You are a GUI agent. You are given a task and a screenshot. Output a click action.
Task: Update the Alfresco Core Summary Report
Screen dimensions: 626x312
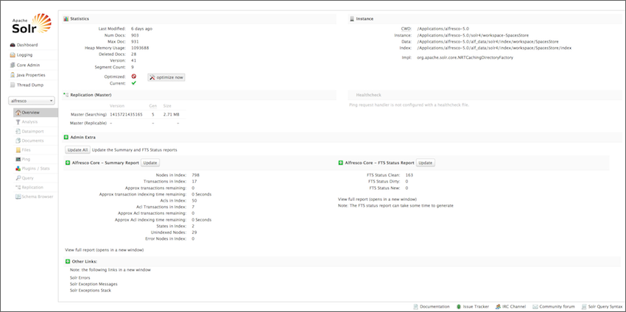(150, 162)
